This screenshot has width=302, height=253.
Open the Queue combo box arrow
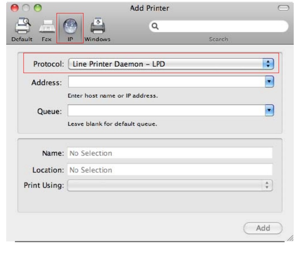click(269, 110)
